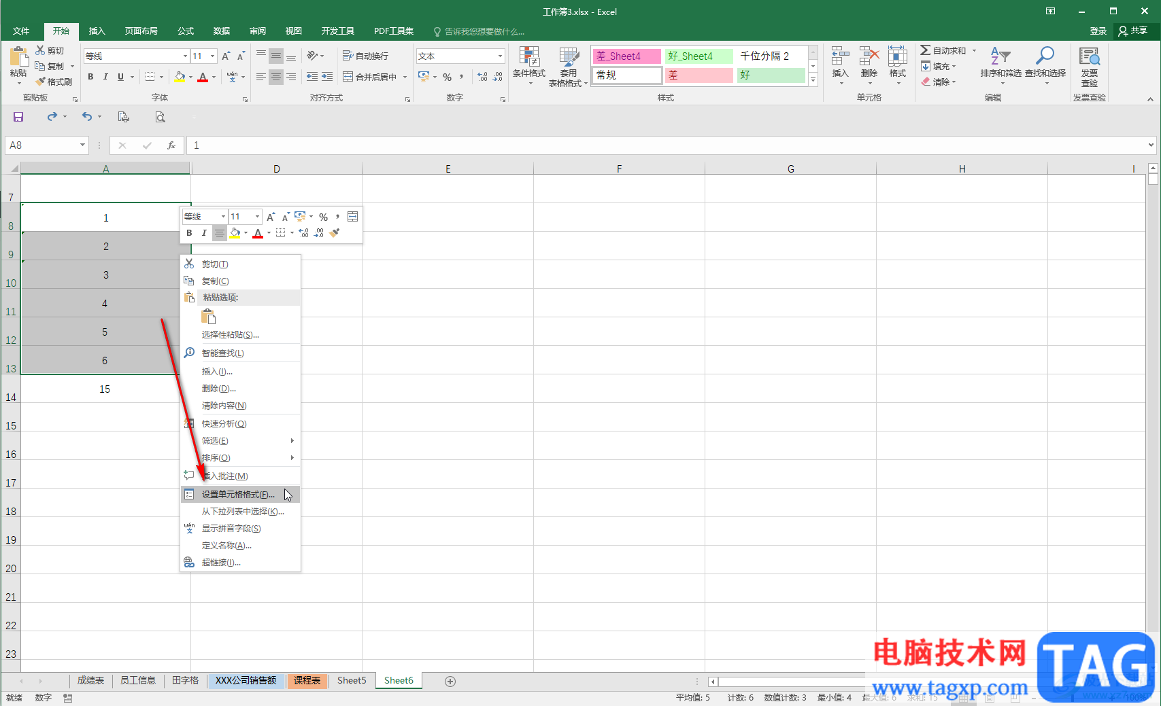Toggle align left in ribbon
The image size is (1161, 706).
click(260, 77)
